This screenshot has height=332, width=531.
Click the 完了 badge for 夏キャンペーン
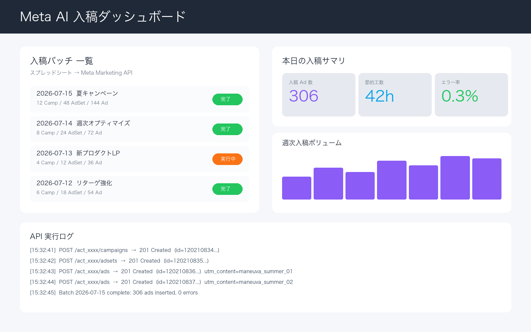(227, 99)
